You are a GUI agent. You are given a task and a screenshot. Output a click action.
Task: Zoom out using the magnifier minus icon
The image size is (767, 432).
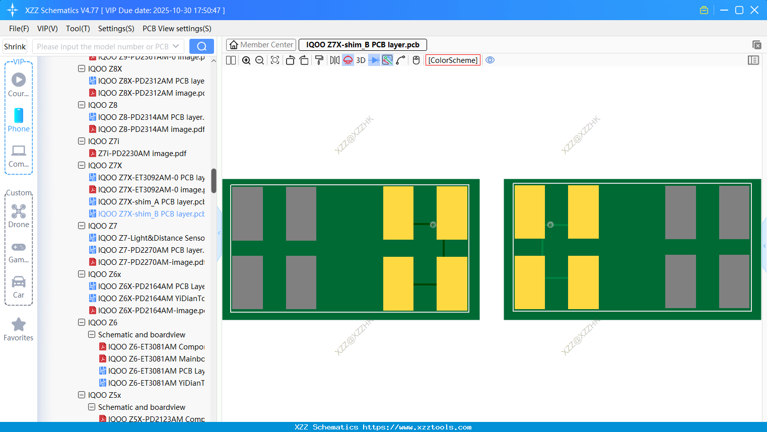pos(259,60)
